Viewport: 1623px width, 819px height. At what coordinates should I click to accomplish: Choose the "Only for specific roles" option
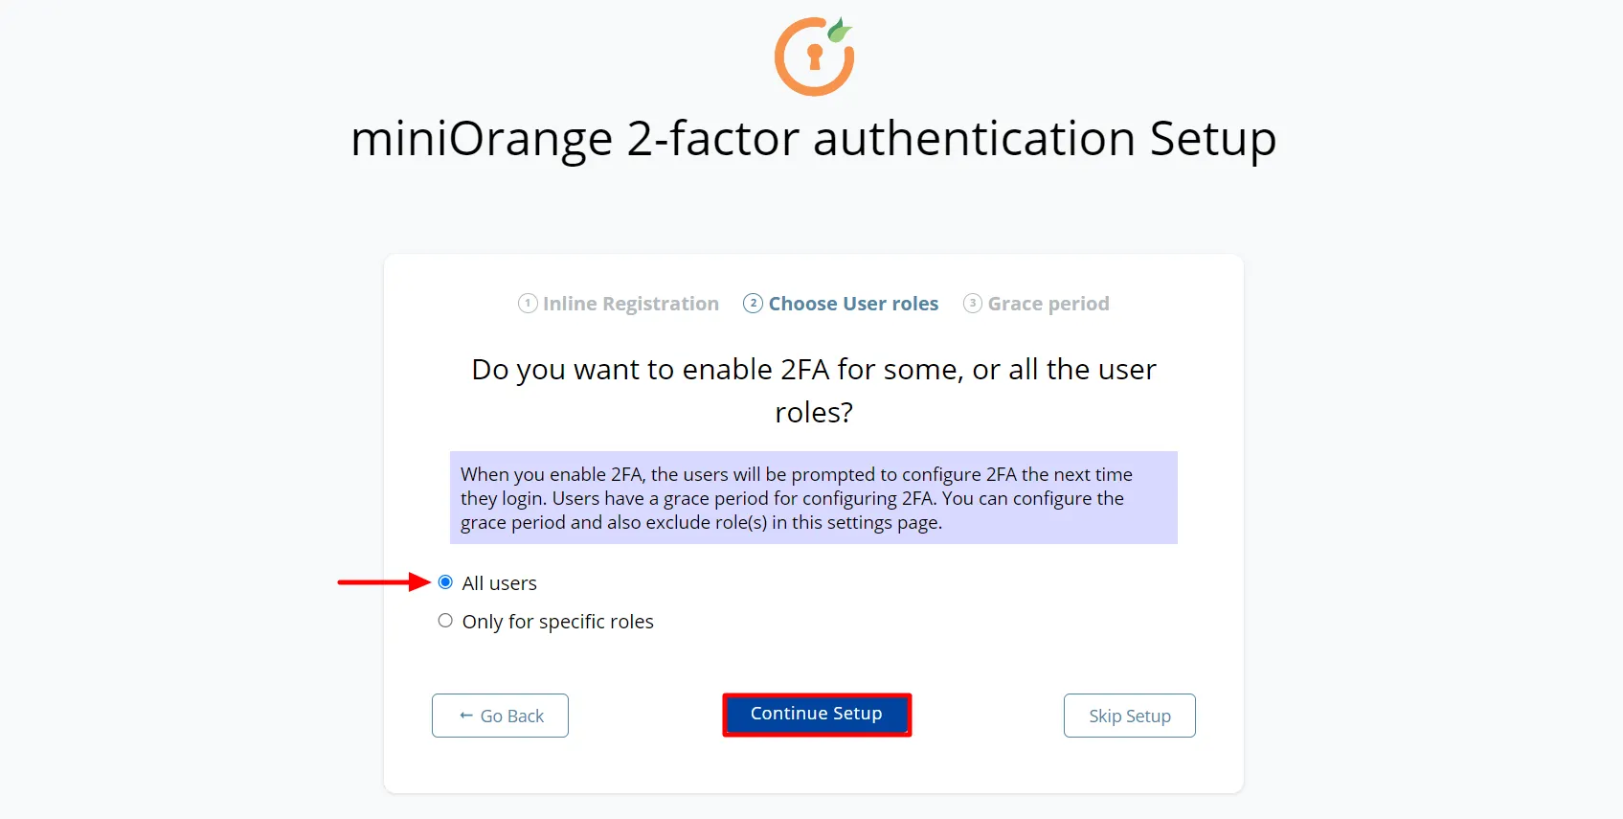point(444,620)
